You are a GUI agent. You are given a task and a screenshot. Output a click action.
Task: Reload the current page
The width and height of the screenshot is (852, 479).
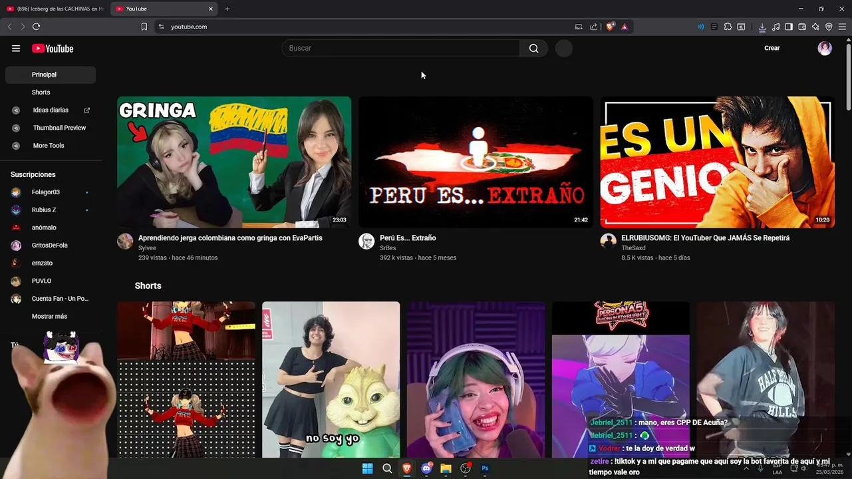pos(37,27)
